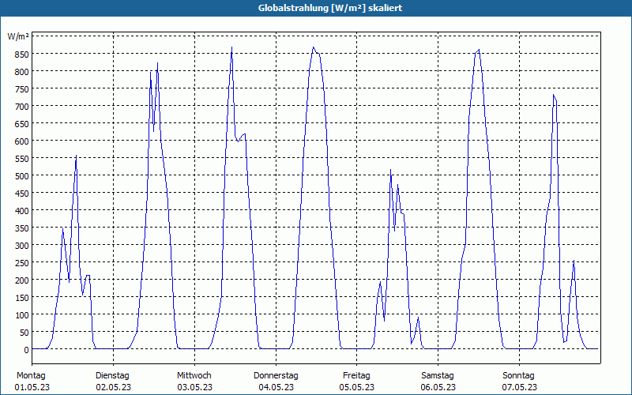Image resolution: width=632 pixels, height=395 pixels.
Task: Select the 350 y-axis value
Action: 22,228
